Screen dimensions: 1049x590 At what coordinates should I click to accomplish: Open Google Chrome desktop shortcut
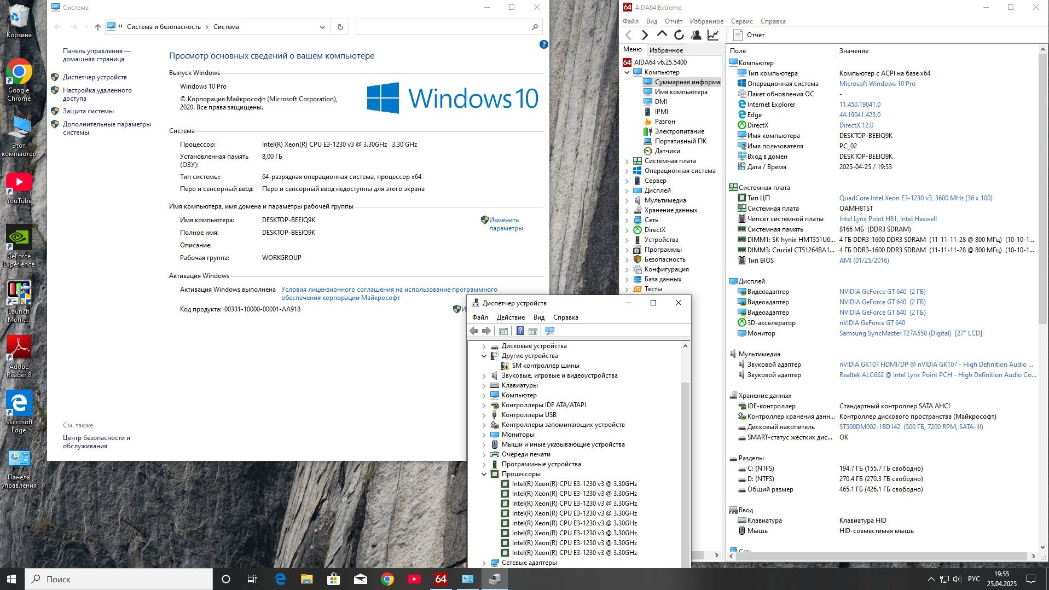click(x=19, y=80)
